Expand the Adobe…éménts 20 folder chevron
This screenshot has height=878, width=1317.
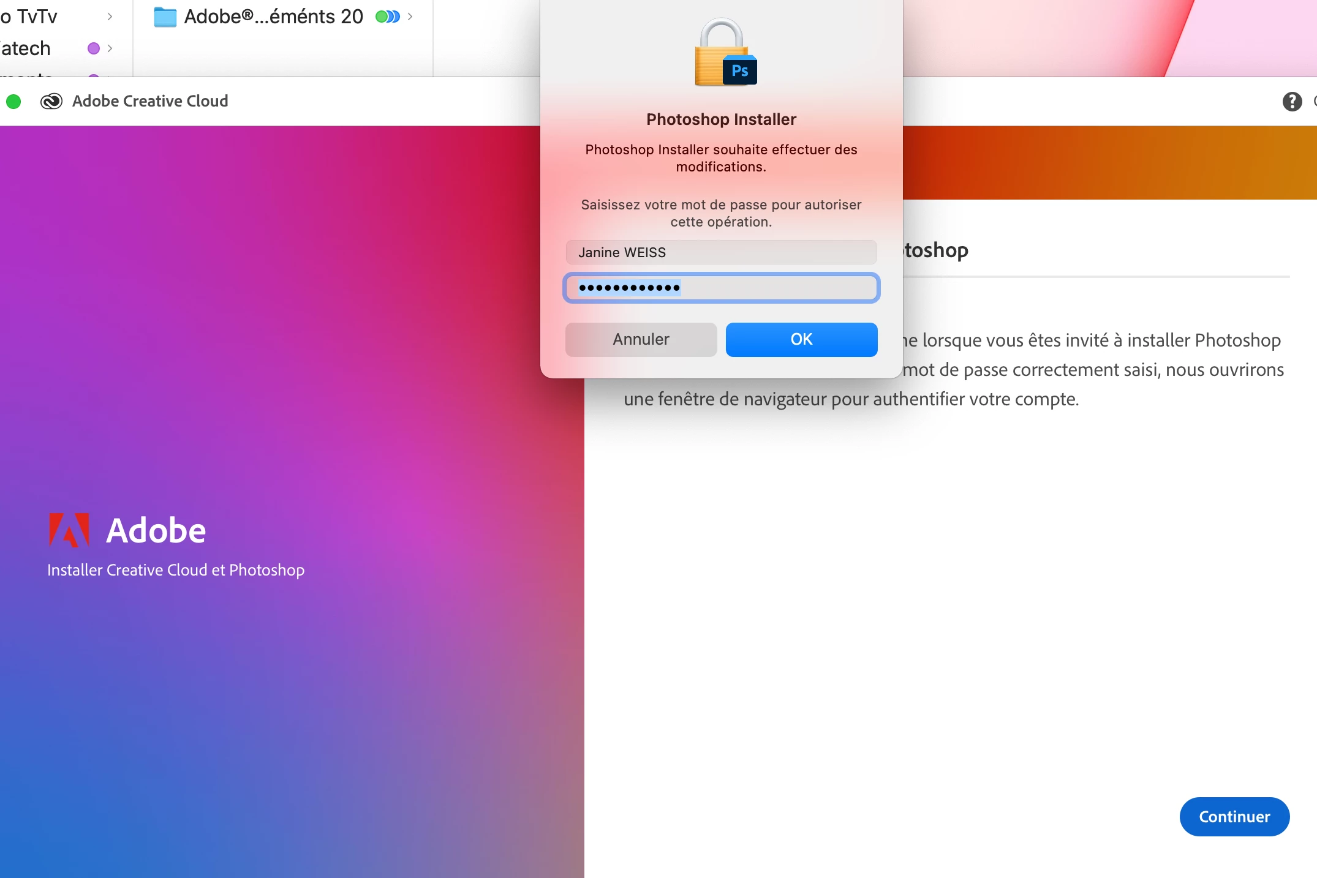(410, 17)
